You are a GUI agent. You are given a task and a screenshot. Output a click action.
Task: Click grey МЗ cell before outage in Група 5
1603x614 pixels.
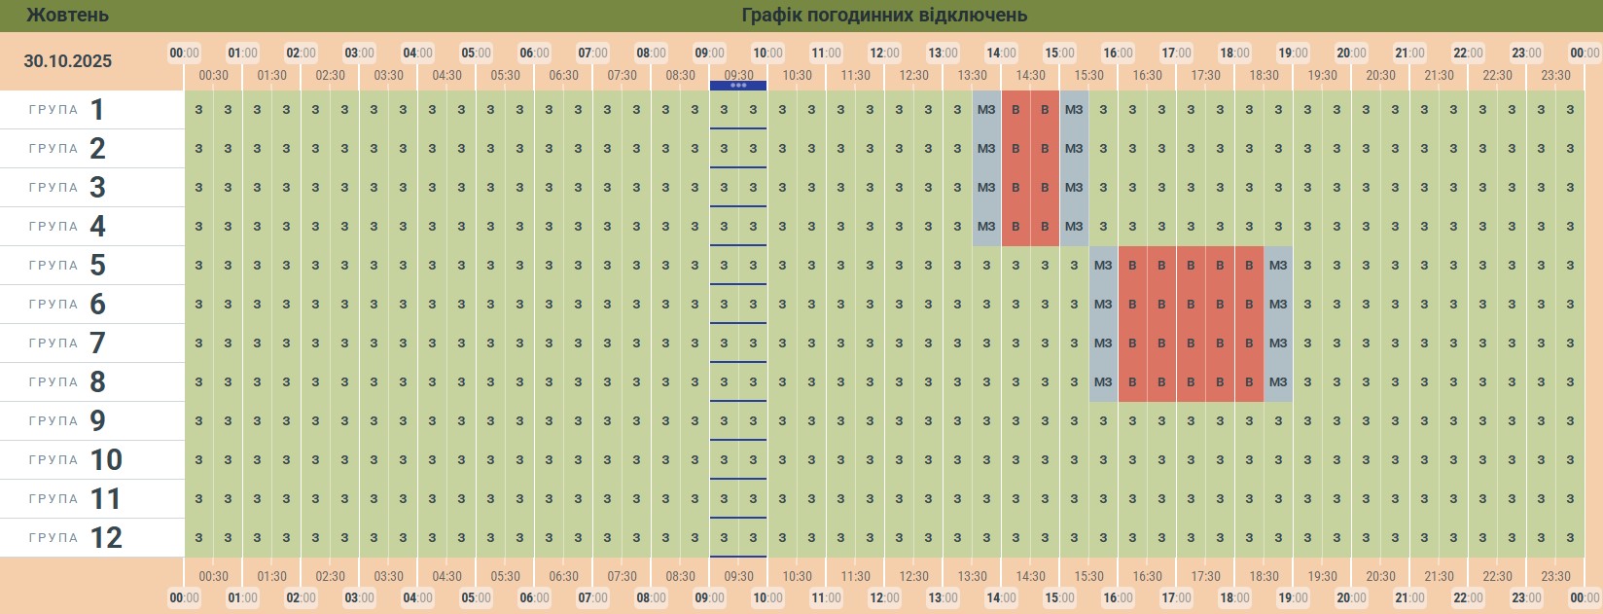[x=1103, y=266]
